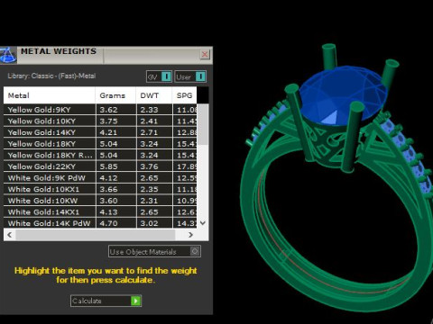
Task: Select the White Gold:10KX1 row
Action: [x=100, y=189]
